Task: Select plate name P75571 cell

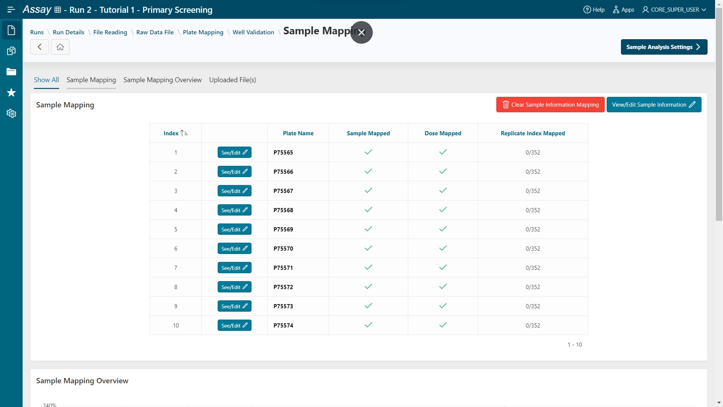Action: tap(298, 268)
